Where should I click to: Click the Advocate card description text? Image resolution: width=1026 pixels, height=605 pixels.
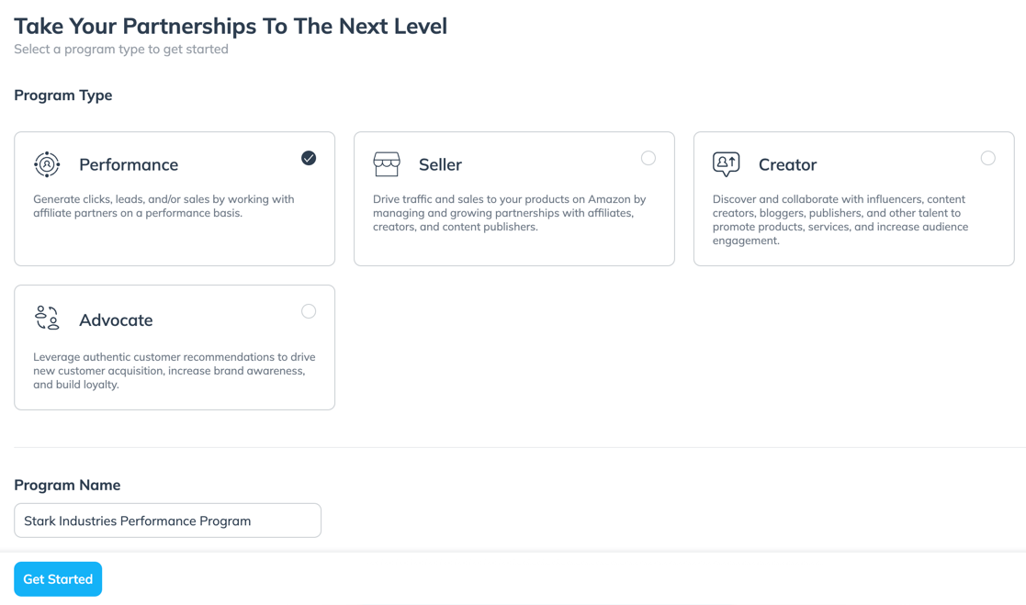tap(174, 371)
